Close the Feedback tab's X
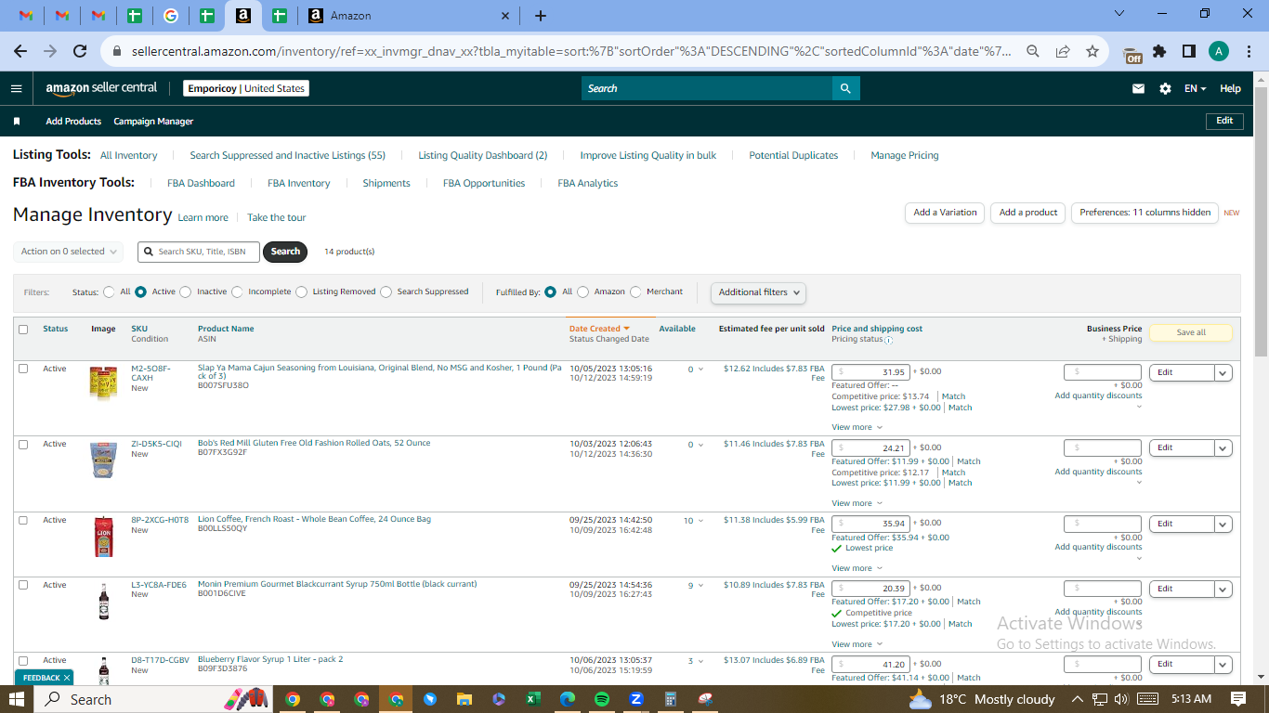Image resolution: width=1269 pixels, height=713 pixels. [x=67, y=678]
